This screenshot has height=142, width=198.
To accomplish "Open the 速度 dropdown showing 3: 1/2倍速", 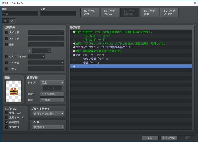I will point(52,94).
